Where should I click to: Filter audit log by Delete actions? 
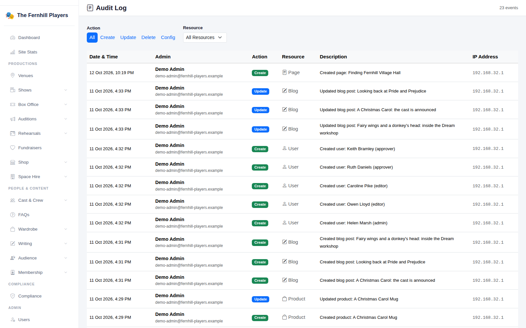click(x=149, y=37)
